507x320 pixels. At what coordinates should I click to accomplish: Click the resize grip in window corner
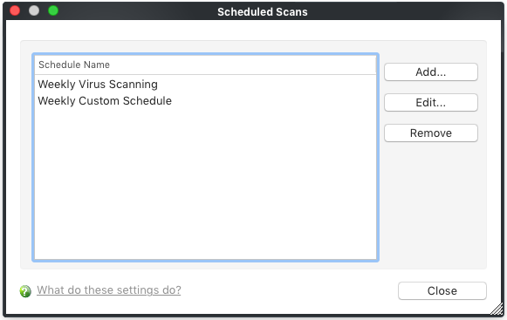pyautogui.click(x=497, y=309)
